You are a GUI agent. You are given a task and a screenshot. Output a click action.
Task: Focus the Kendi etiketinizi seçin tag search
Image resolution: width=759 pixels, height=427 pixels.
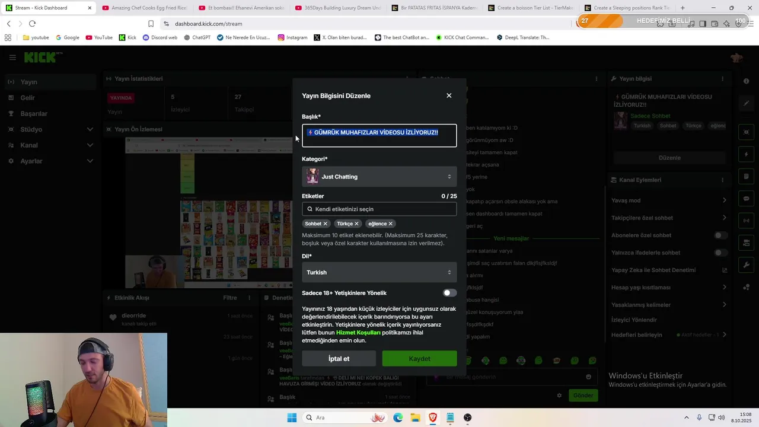[379, 209]
